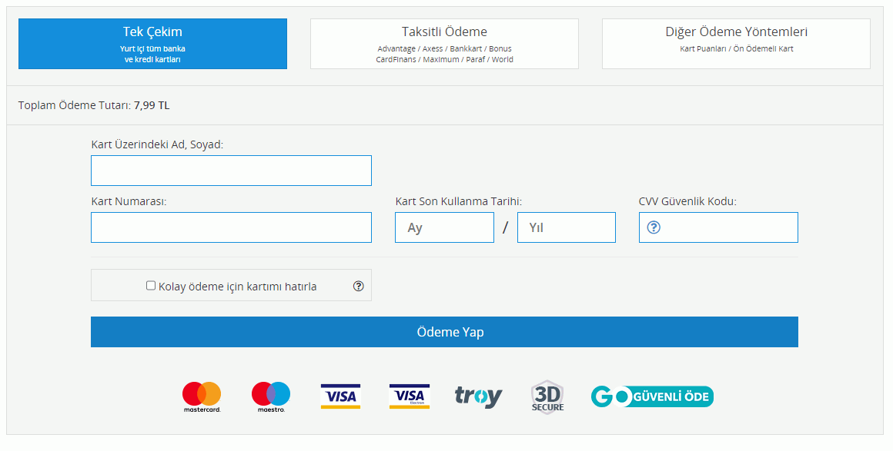This screenshot has width=893, height=451.
Task: Click the Mastercard logo
Action: [202, 397]
